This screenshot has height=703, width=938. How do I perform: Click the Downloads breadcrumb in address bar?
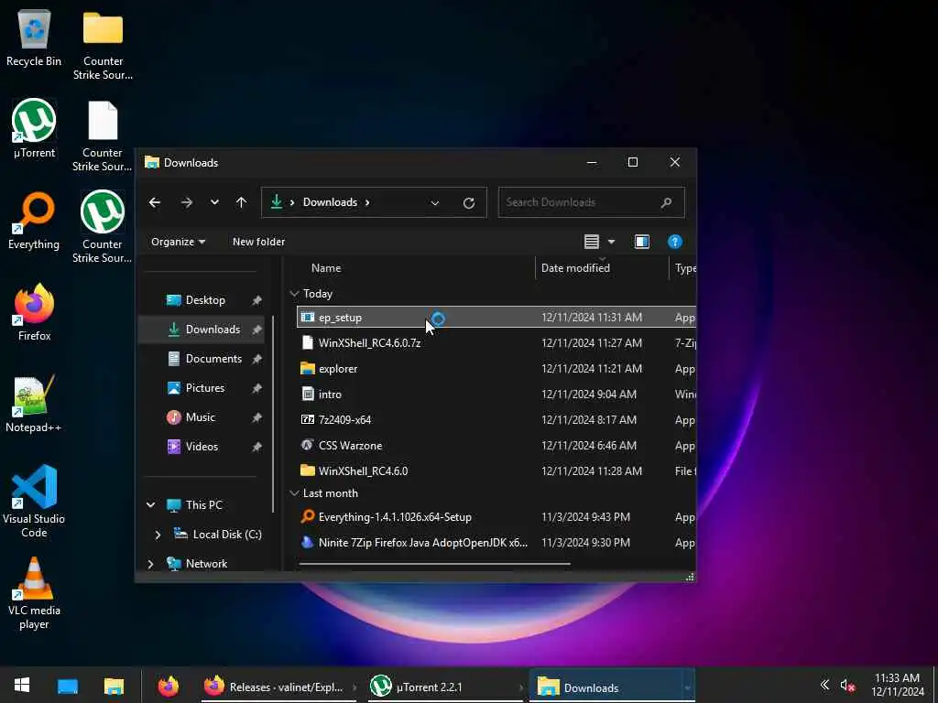330,202
